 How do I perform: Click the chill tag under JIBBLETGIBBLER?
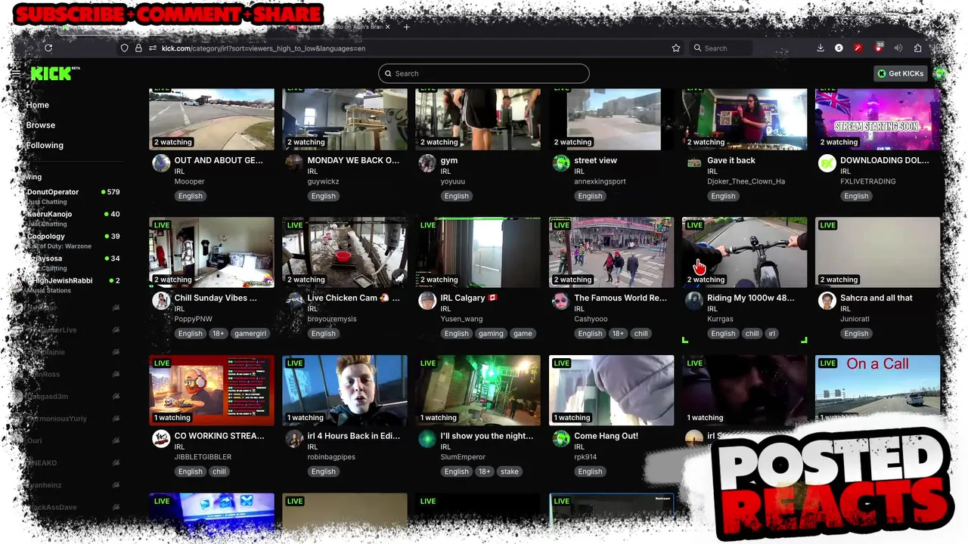coord(219,471)
